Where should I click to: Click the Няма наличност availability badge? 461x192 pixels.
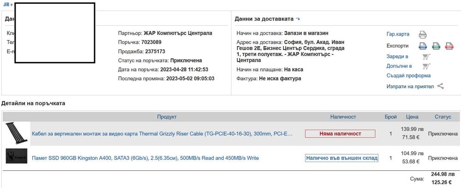click(340, 134)
